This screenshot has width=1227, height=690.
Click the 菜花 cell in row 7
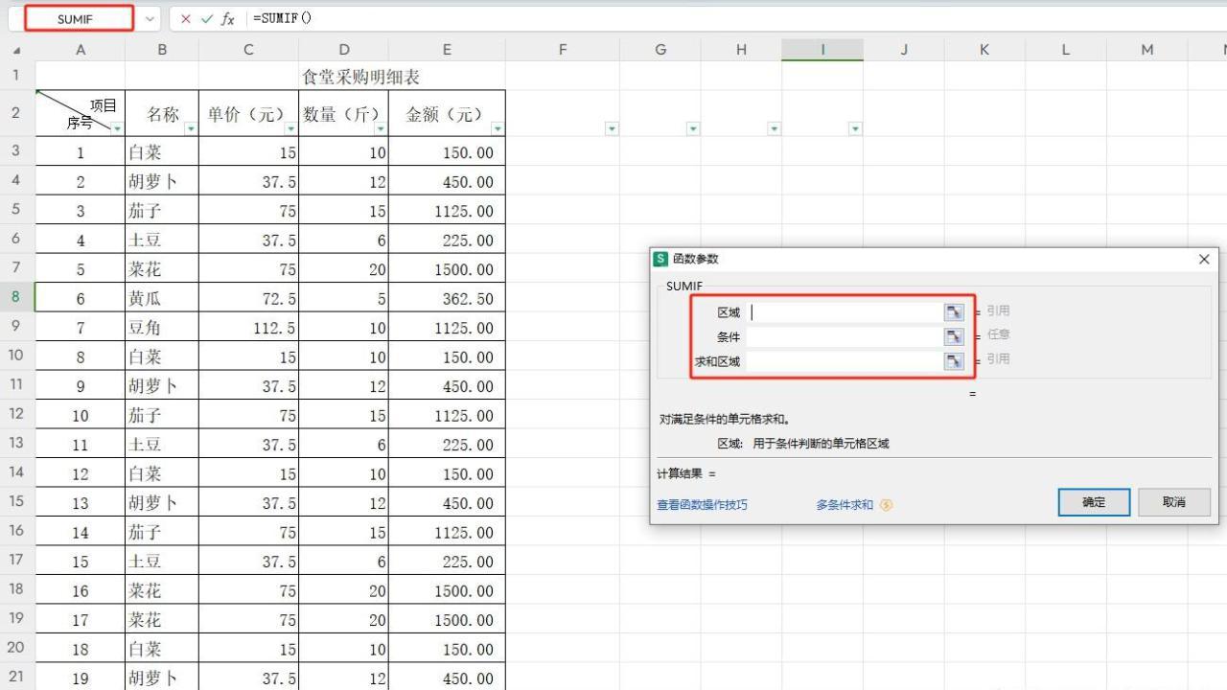162,269
